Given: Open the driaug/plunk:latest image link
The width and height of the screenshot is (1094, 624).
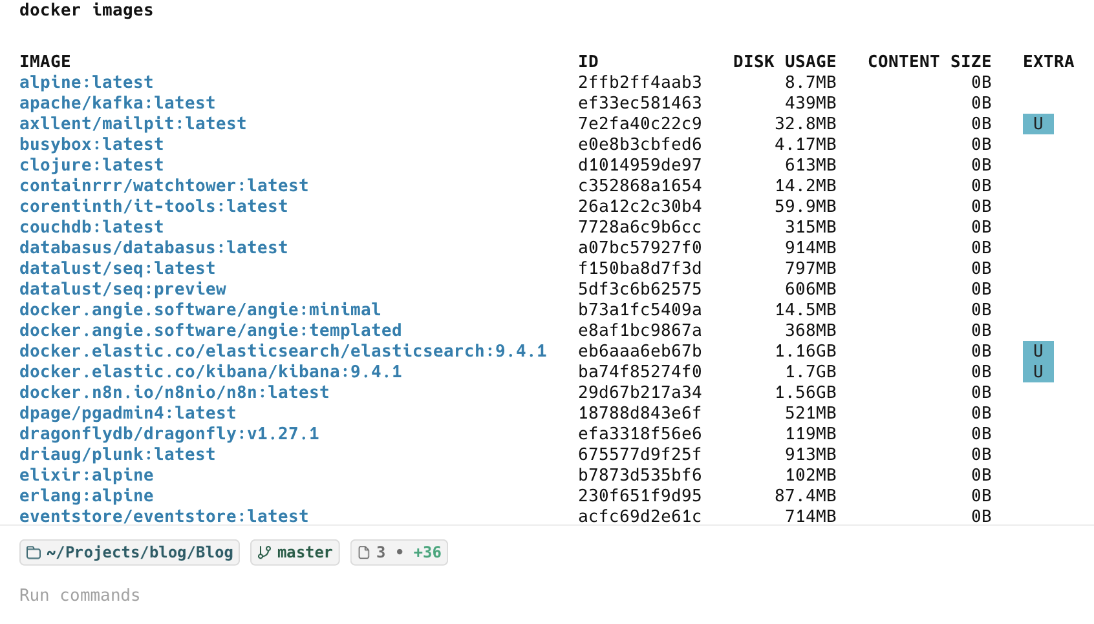Looking at the screenshot, I should tap(118, 455).
